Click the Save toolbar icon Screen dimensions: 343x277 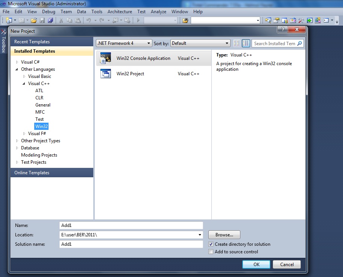[42, 20]
